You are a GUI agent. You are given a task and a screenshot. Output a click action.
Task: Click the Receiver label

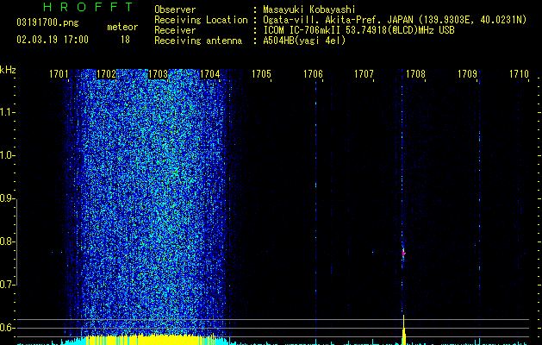click(175, 30)
